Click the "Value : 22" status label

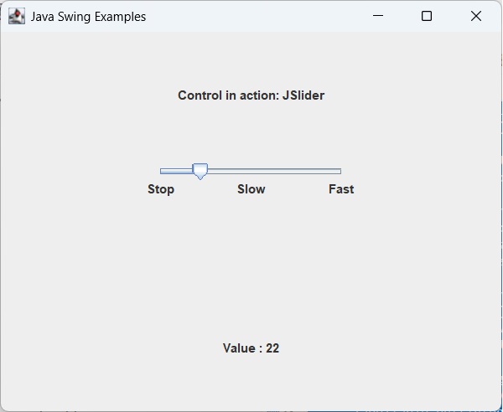pyautogui.click(x=251, y=348)
